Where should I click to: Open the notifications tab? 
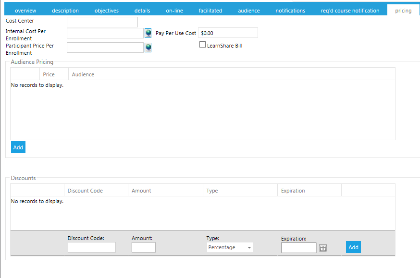coord(290,11)
